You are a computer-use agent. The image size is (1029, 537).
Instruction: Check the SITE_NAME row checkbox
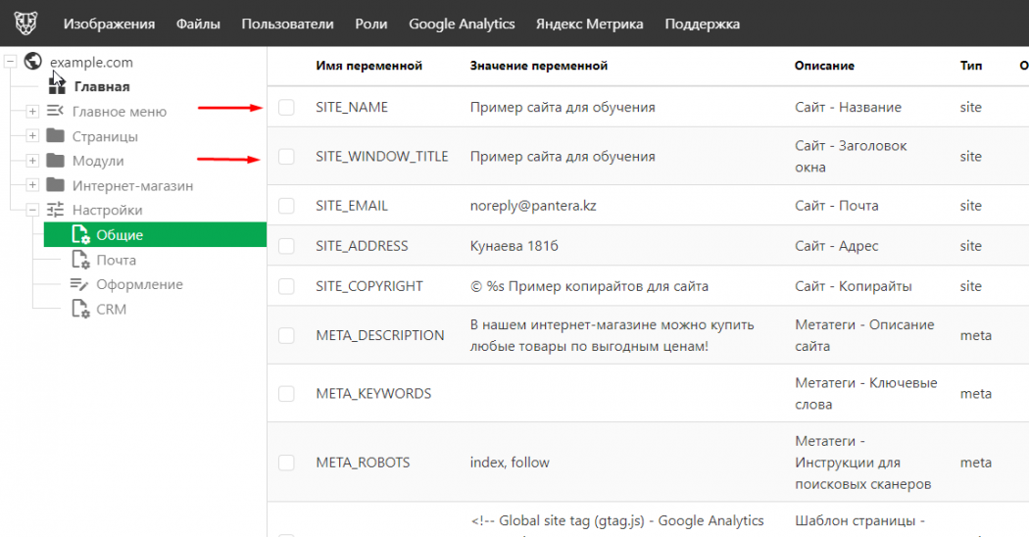click(x=286, y=108)
